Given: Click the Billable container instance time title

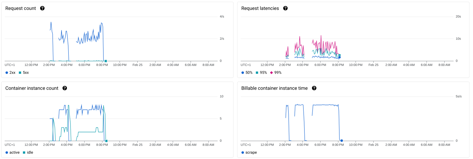Looking at the screenshot, I should pyautogui.click(x=274, y=88).
